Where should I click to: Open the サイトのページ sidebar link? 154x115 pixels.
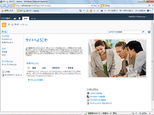(x=7, y=39)
